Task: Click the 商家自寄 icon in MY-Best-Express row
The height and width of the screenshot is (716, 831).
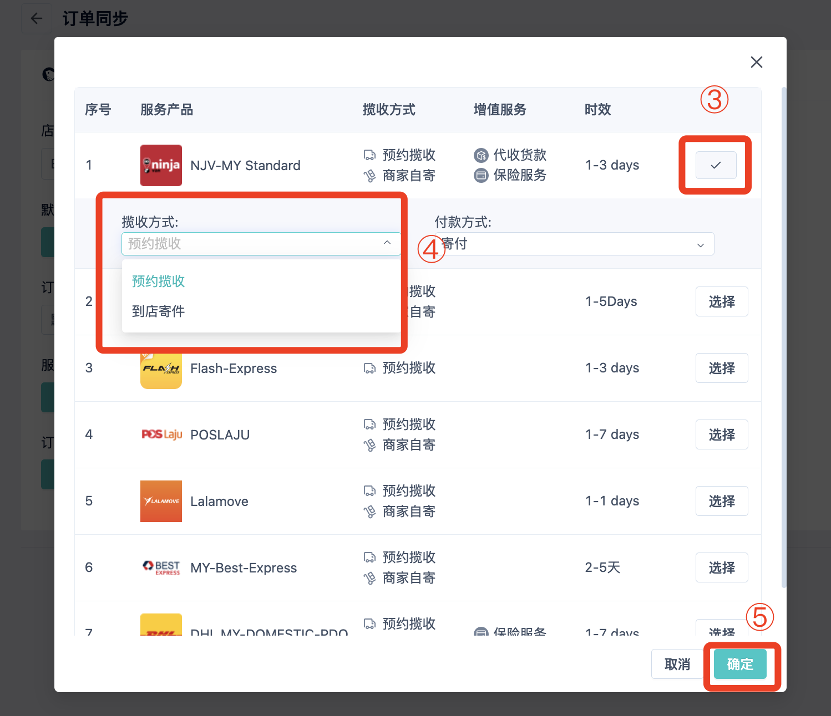Action: click(369, 578)
